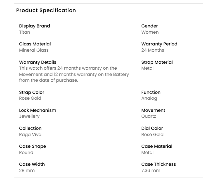Click the Analog function value

(149, 98)
